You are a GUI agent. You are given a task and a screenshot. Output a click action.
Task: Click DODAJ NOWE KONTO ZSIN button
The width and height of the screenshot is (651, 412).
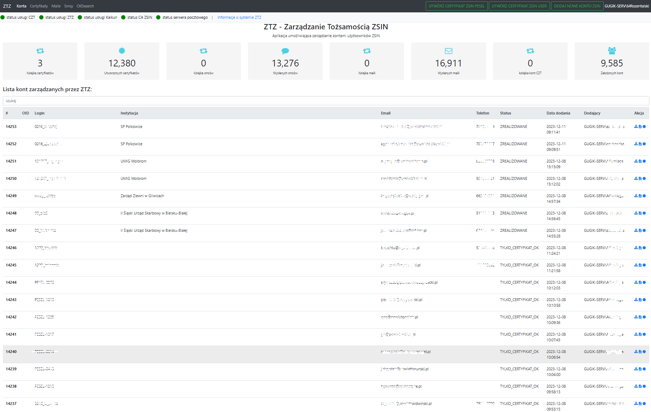tap(577, 6)
